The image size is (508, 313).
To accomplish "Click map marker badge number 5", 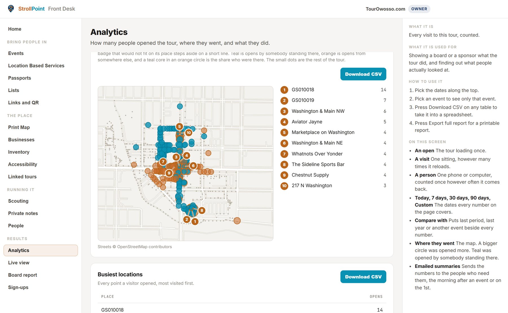I will (179, 127).
